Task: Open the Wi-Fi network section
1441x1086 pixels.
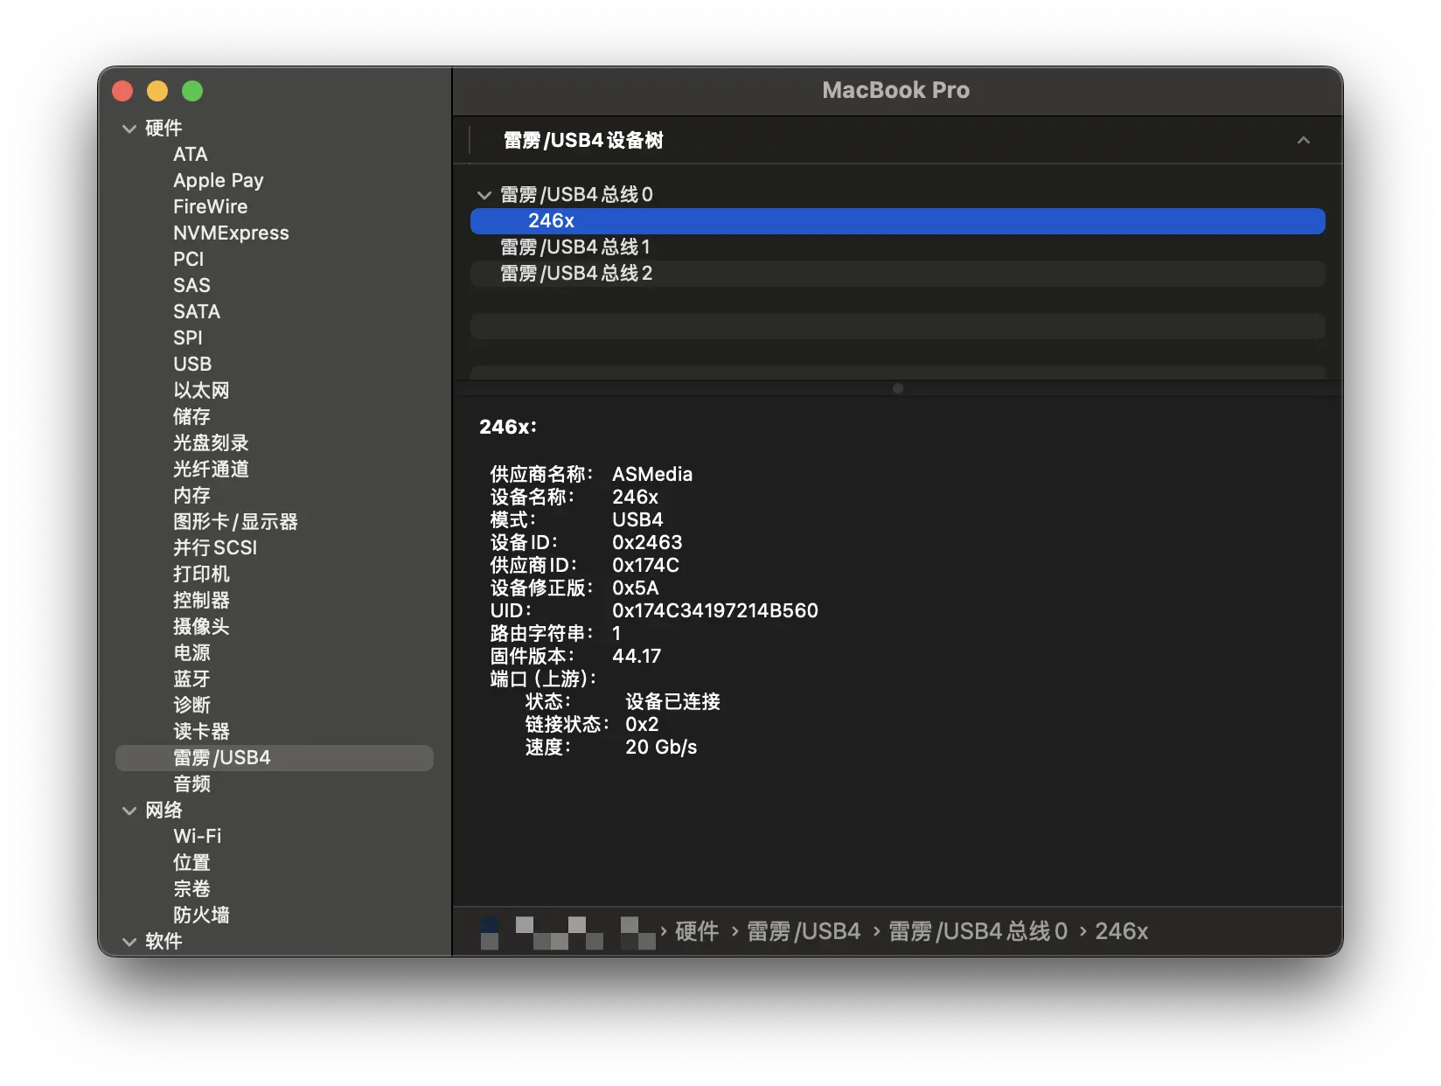Action: [197, 837]
